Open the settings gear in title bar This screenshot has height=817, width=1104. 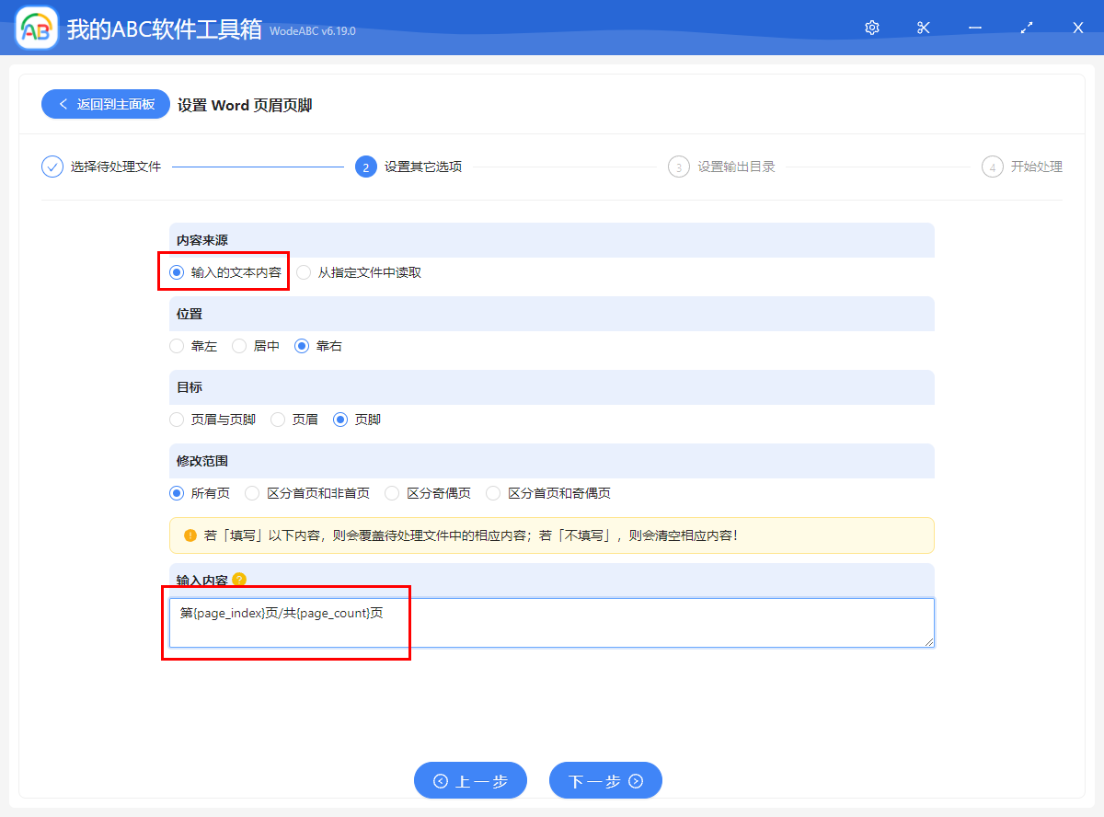pos(871,28)
